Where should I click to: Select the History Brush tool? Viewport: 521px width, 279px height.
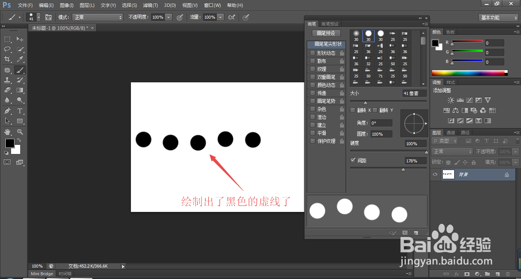tap(20, 80)
